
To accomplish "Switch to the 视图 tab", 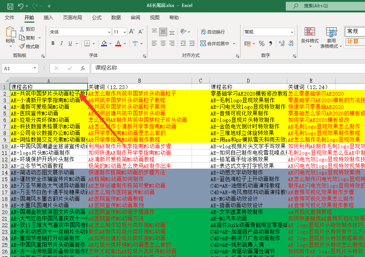I will point(154,18).
